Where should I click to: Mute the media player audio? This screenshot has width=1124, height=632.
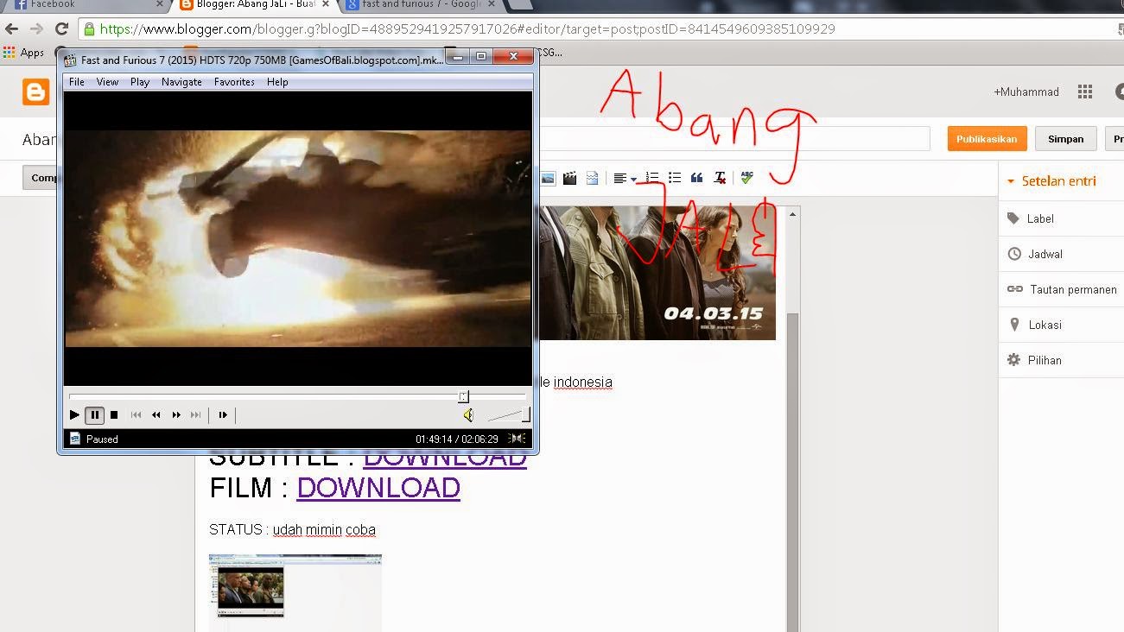tap(468, 415)
